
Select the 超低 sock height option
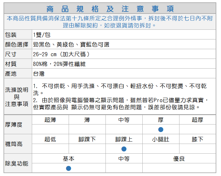coord(50,139)
